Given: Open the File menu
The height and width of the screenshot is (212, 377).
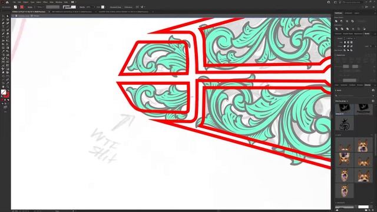Looking at the screenshot, I should [x=14, y=2].
